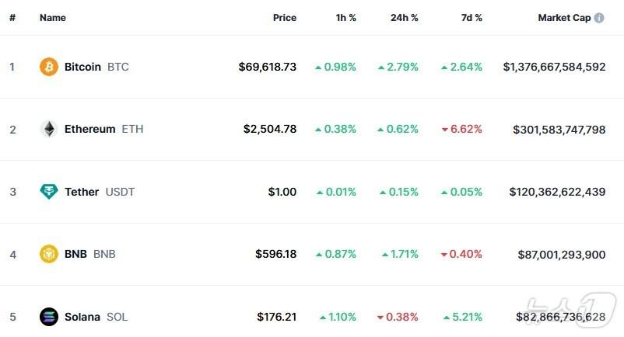The image size is (624, 337).
Task: Click the BNB logo icon
Action: point(49,254)
